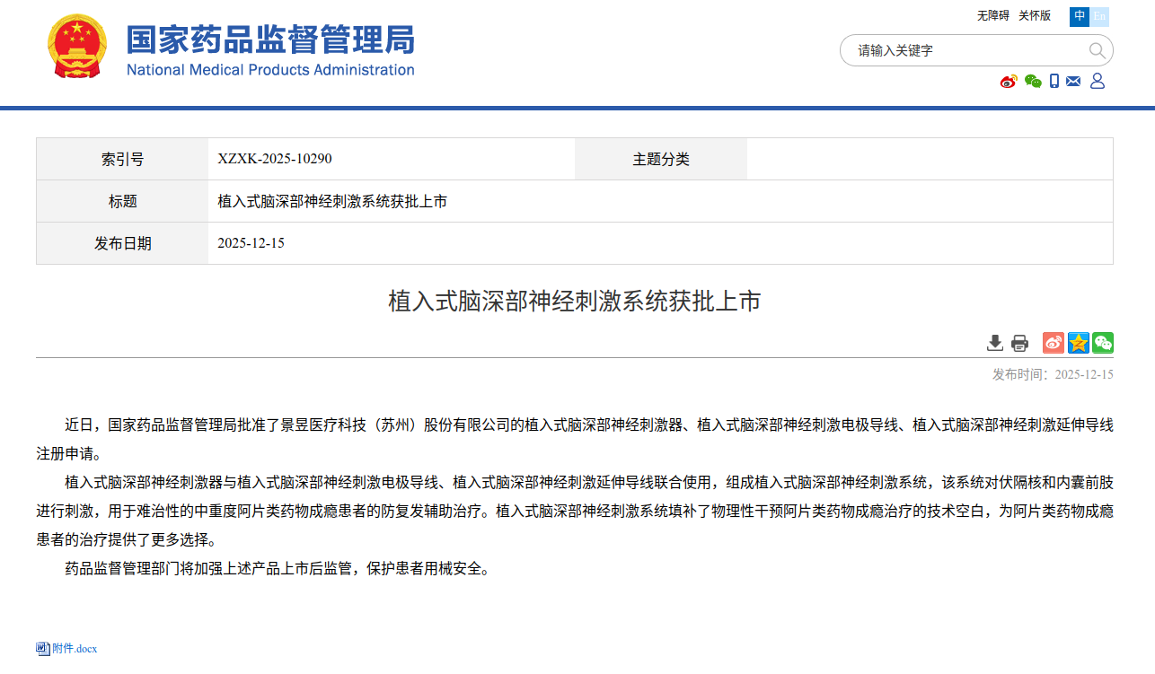The width and height of the screenshot is (1155, 674).
Task: Share article via green WeChat icon
Action: pos(1103,343)
